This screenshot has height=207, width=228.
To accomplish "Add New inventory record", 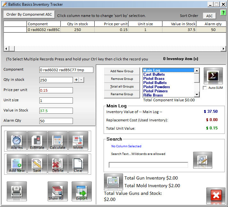I will (17, 164).
